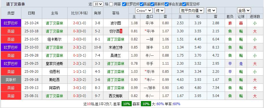Click handicap 平/半 in the 波尔图 row
This screenshot has height=108, width=264.
[x=150, y=23]
